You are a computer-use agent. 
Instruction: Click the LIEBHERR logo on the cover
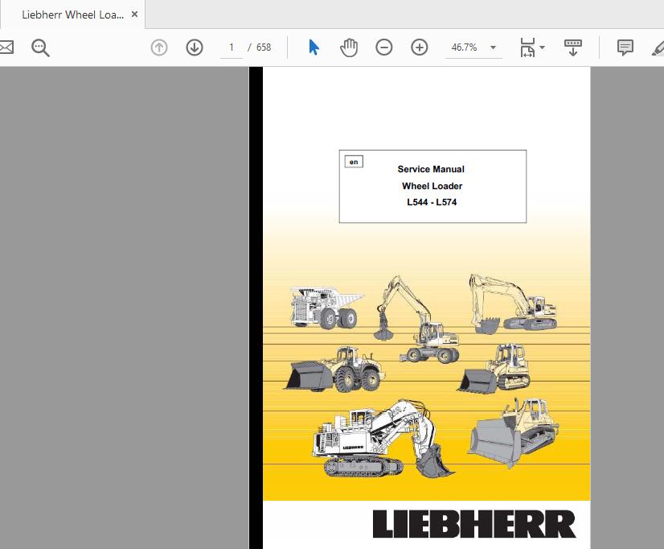tap(473, 524)
